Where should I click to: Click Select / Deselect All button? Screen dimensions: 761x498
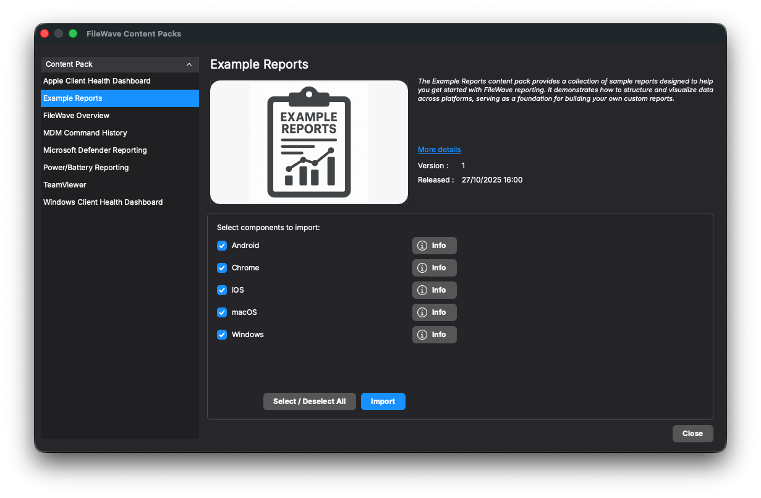(310, 401)
